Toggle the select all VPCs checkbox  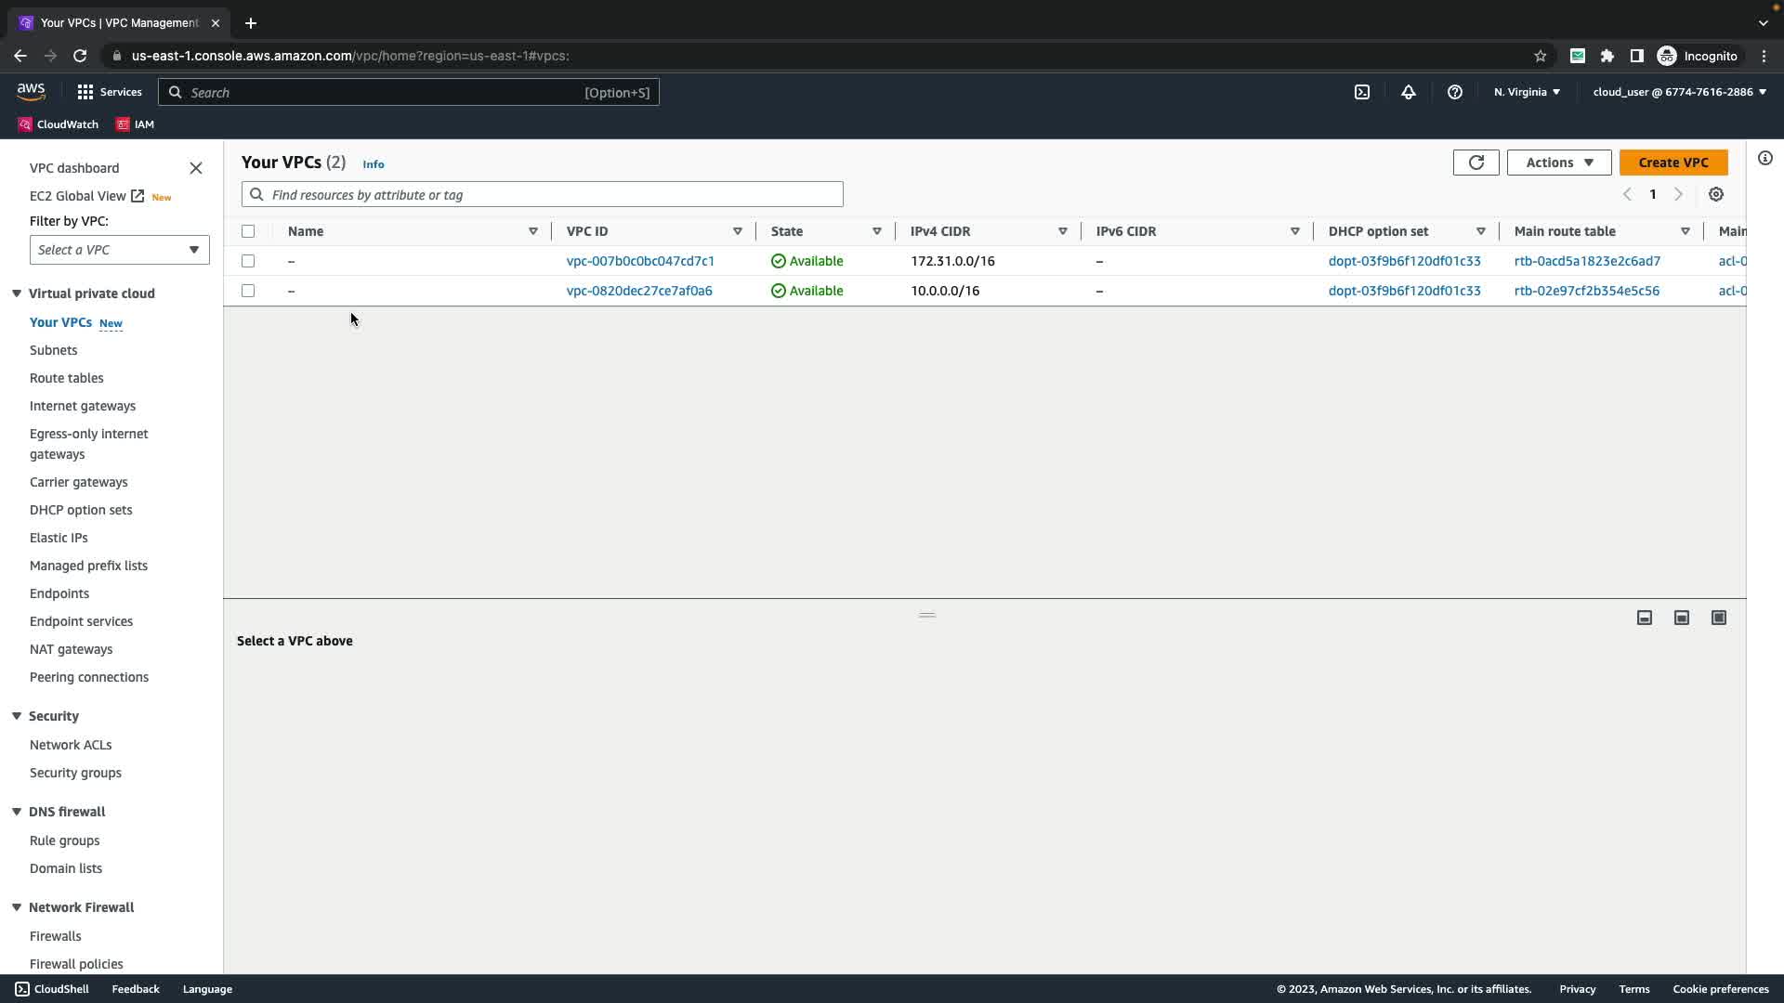[248, 231]
